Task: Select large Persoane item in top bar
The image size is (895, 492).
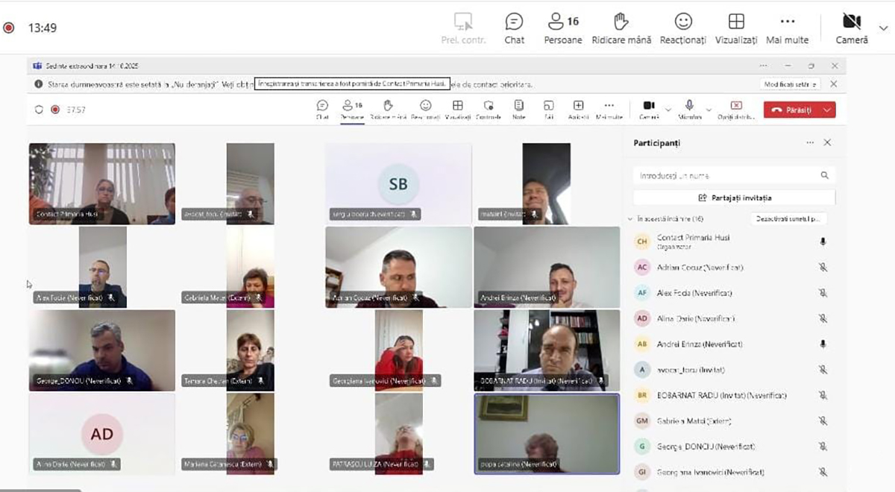Action: coord(563,28)
